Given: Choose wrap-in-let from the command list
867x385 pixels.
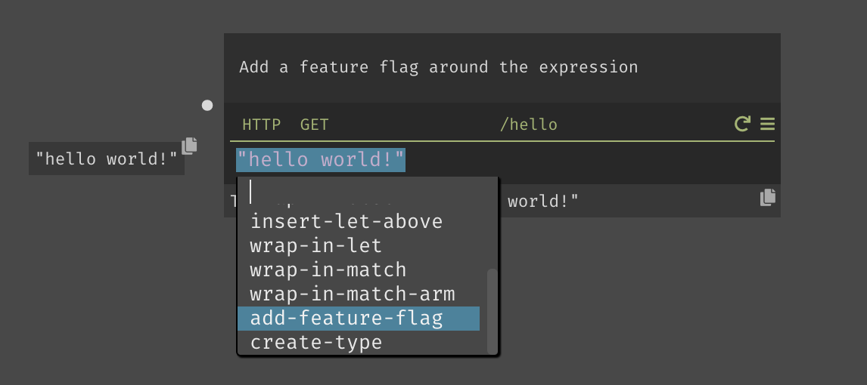Looking at the screenshot, I should (359, 245).
